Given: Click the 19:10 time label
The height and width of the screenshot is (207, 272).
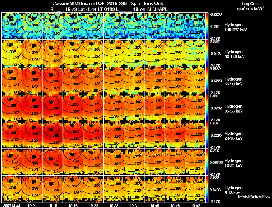Looking at the screenshot, I should point(53,205).
